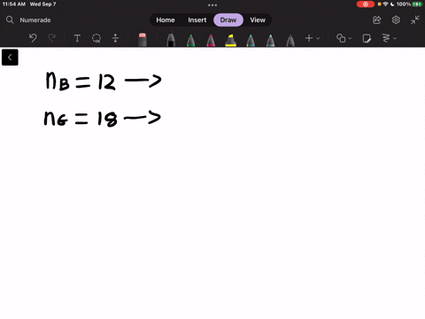425x319 pixels.
Task: Collapse full screen with arrows icon
Action: point(415,20)
